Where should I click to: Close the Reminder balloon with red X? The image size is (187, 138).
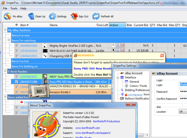162,55
